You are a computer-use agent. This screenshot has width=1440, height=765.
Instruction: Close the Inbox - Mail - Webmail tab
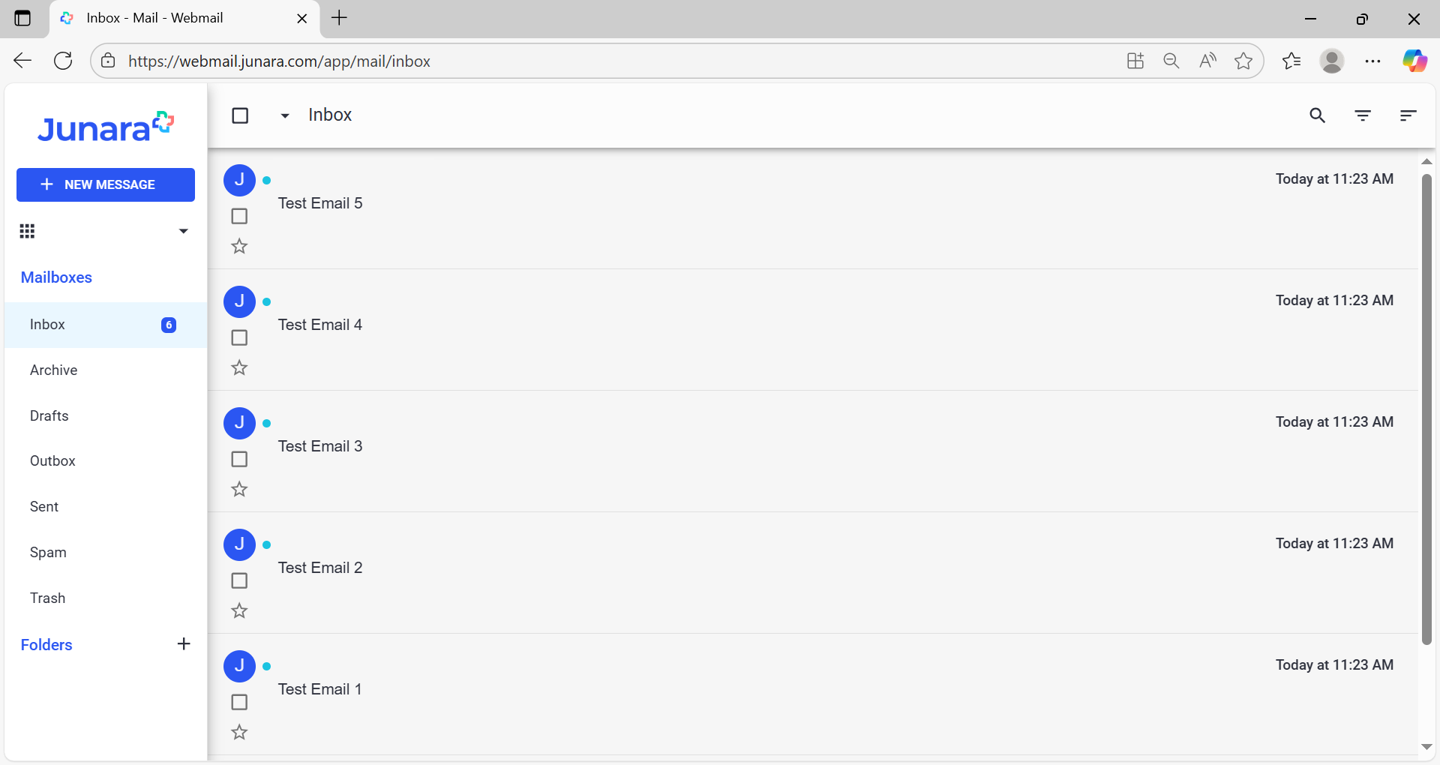point(302,19)
